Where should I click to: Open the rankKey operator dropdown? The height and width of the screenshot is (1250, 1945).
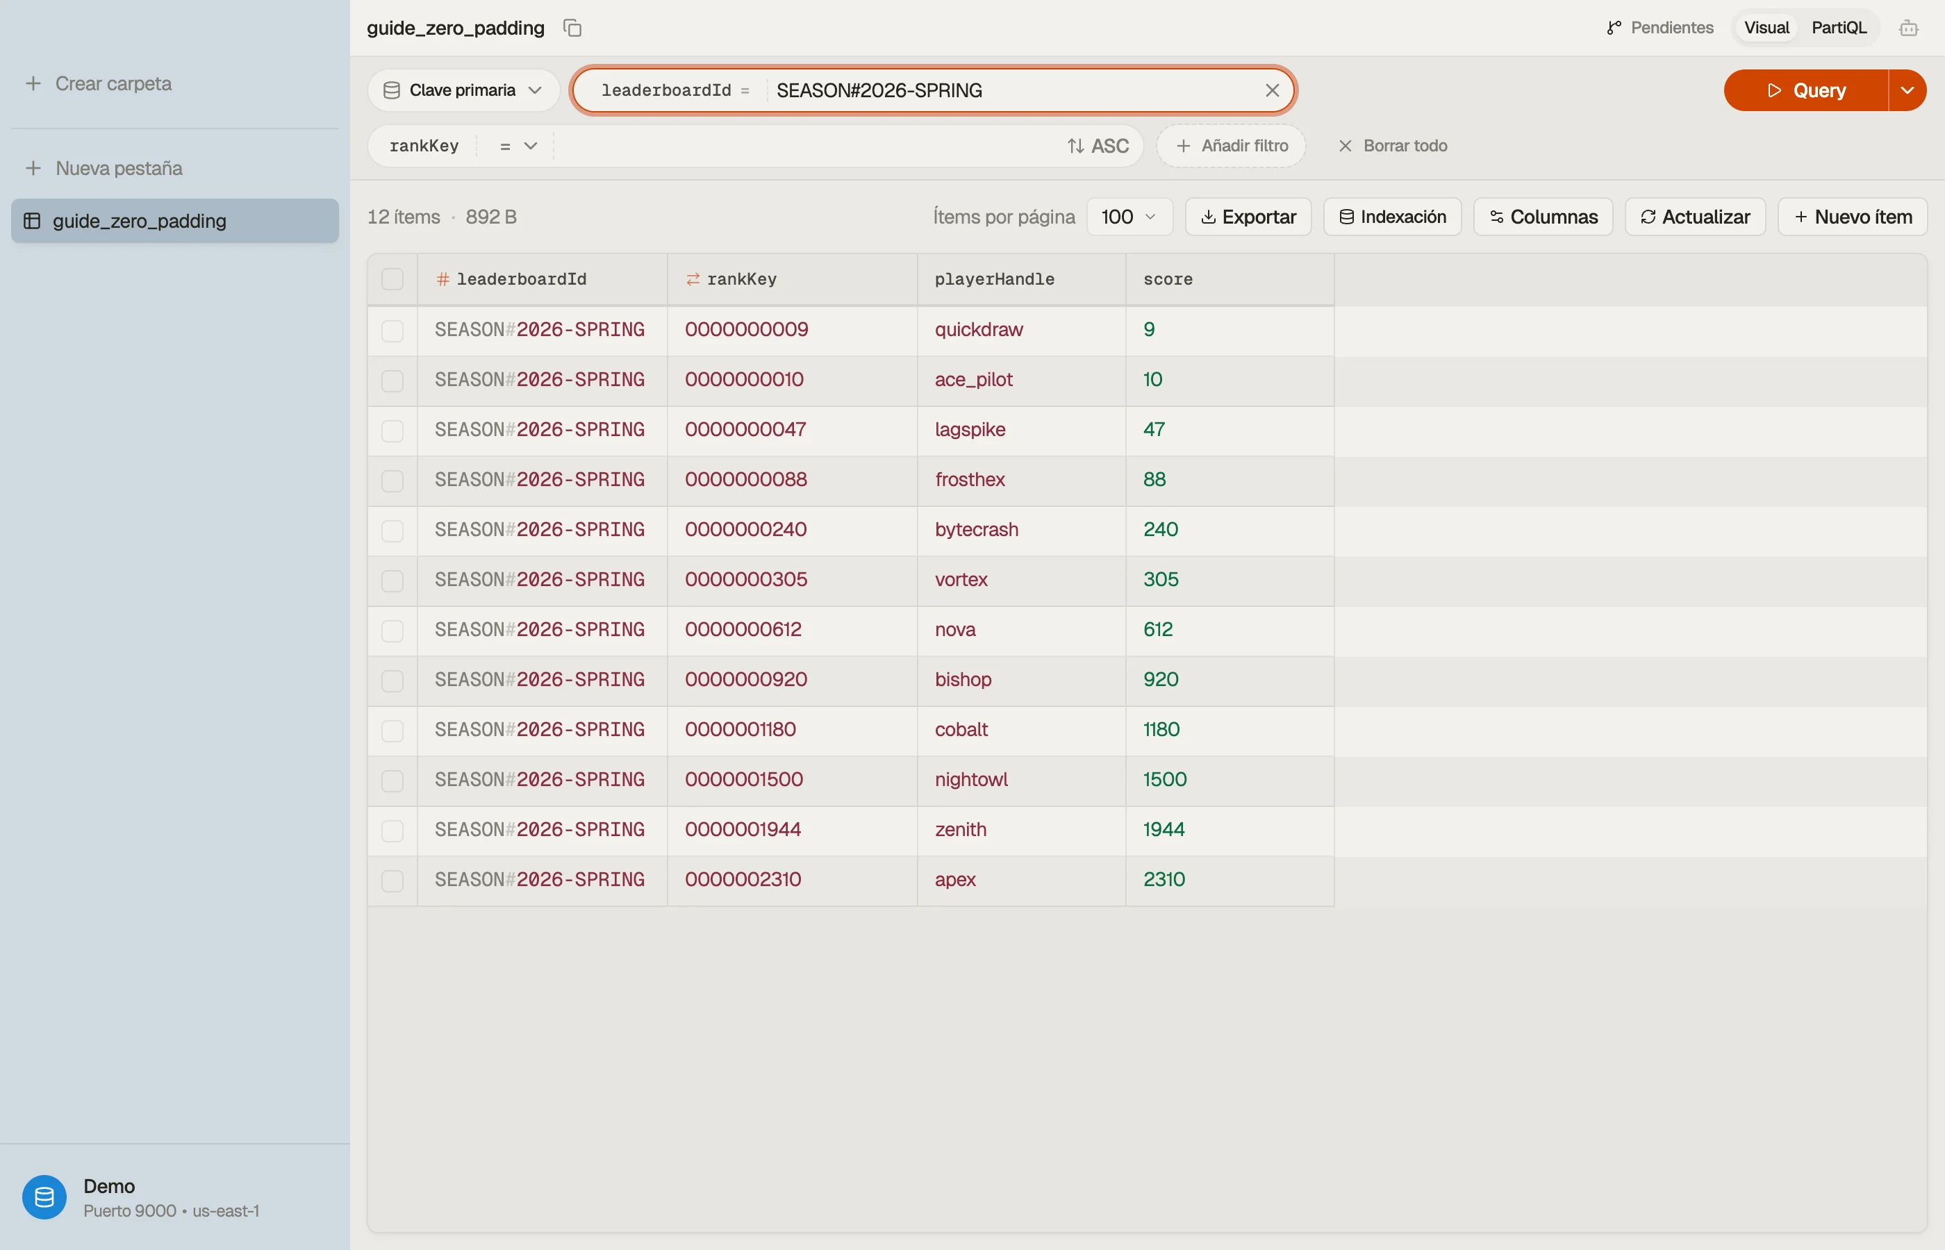point(518,146)
